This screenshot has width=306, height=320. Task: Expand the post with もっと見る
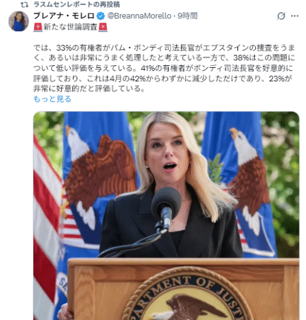tap(53, 99)
